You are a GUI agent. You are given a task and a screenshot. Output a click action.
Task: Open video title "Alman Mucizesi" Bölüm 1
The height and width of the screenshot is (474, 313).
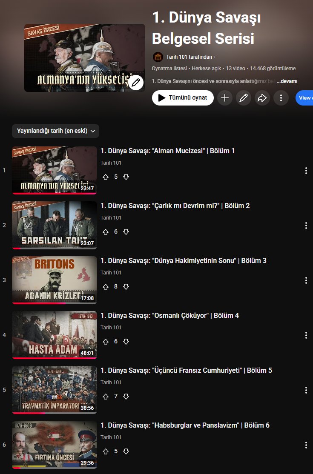tap(167, 151)
